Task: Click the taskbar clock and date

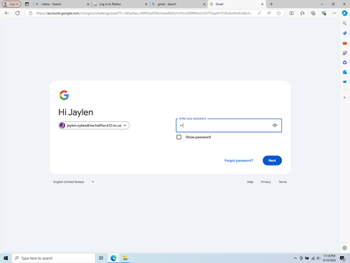Action: [329, 258]
